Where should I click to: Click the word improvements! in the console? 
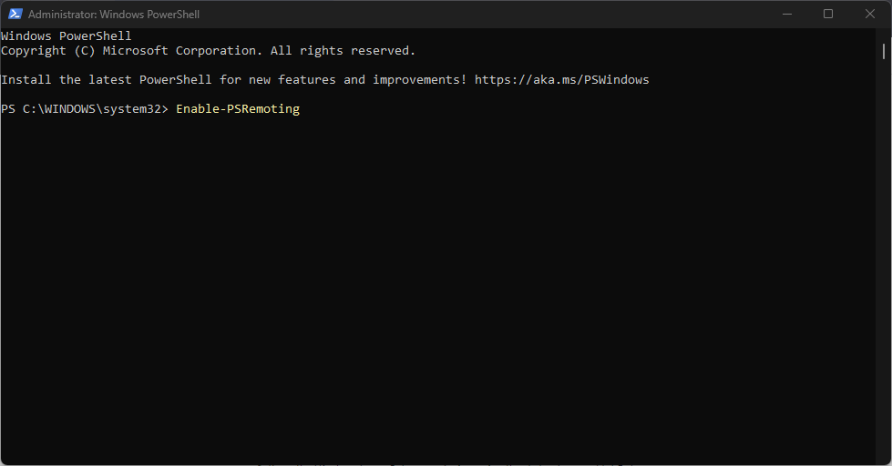coord(420,79)
